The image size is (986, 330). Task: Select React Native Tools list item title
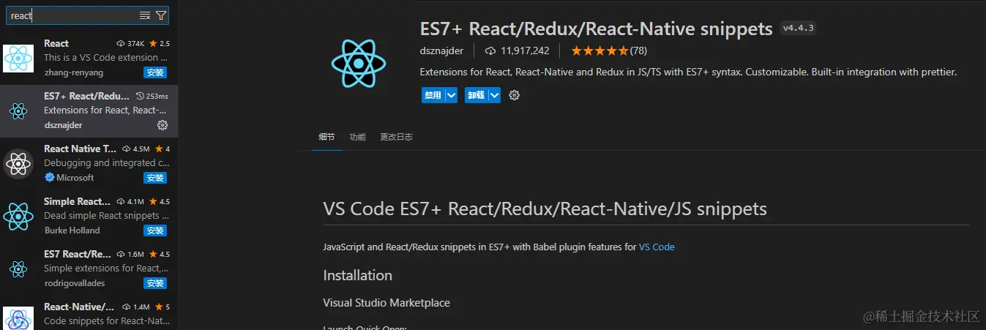coord(80,149)
